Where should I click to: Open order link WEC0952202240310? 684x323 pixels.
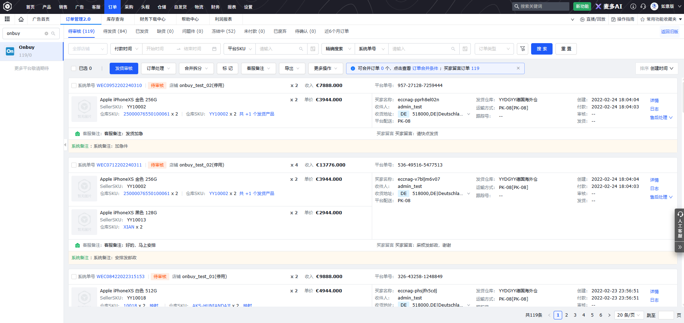click(119, 86)
